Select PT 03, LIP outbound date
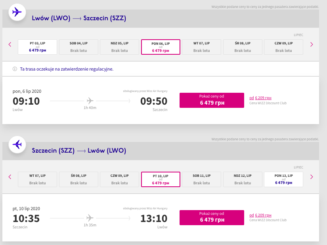Image resolution: width=327 pixels, height=245 pixels. coord(38,47)
